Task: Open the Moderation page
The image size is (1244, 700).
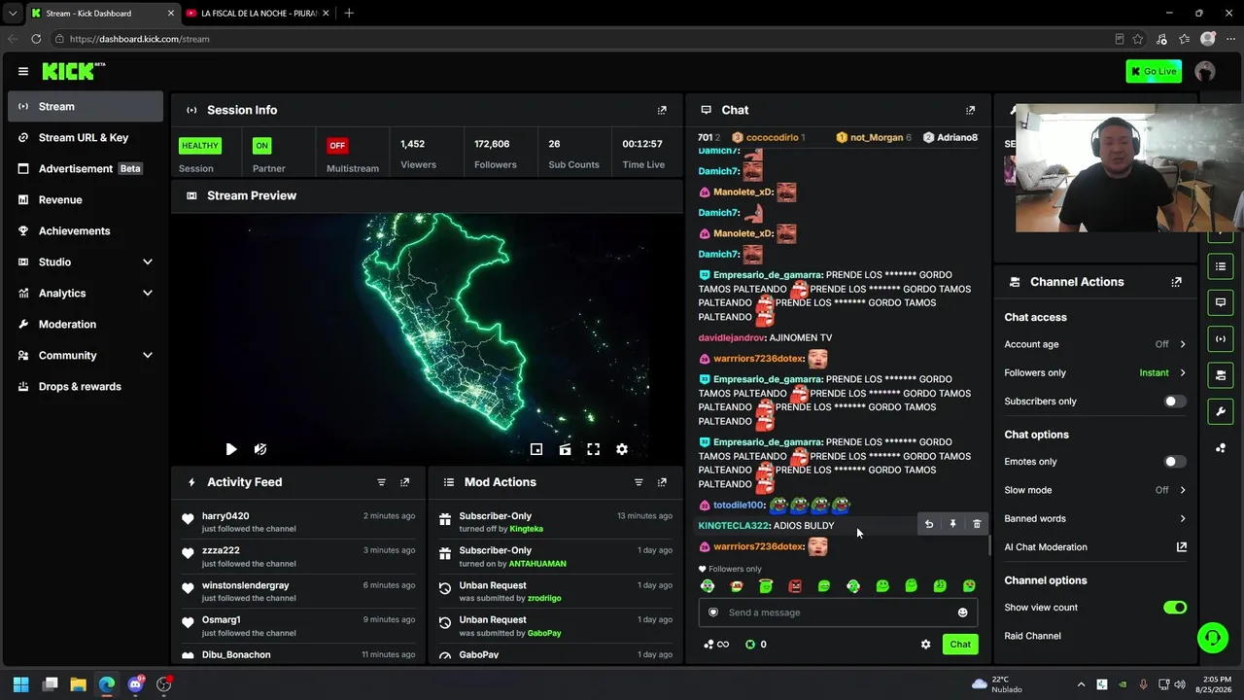Action: tap(86, 324)
